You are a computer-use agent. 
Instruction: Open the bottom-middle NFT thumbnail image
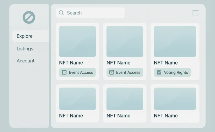tap(125, 99)
